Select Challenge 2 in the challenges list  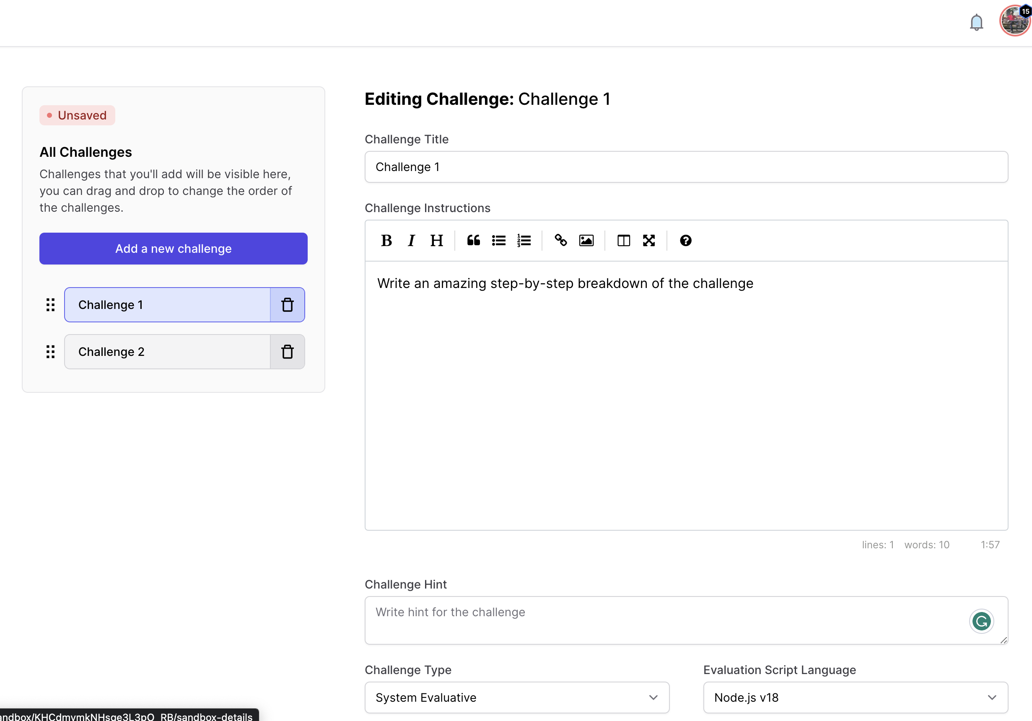coord(167,352)
